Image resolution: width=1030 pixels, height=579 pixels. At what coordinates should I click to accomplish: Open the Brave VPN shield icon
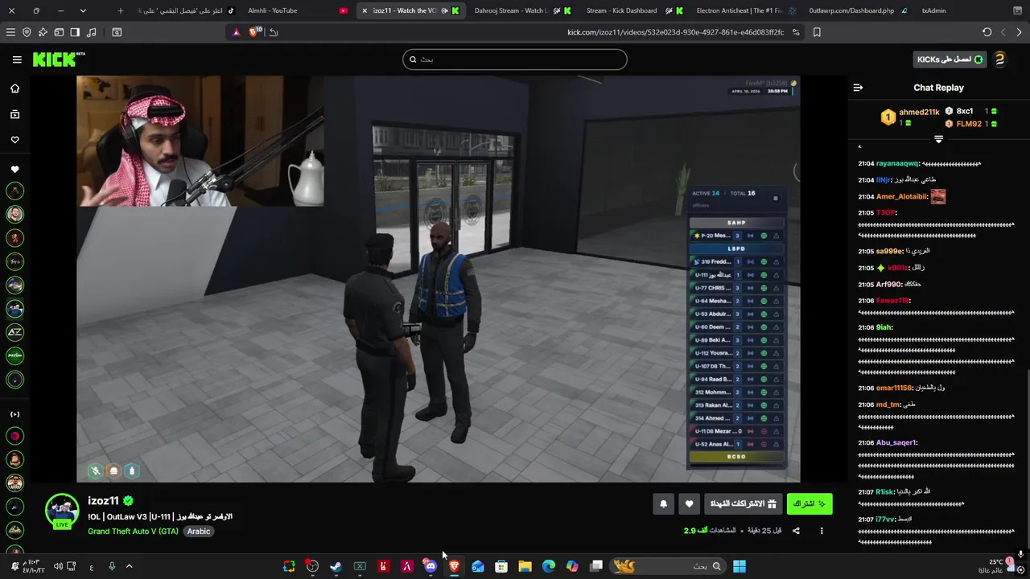27,32
